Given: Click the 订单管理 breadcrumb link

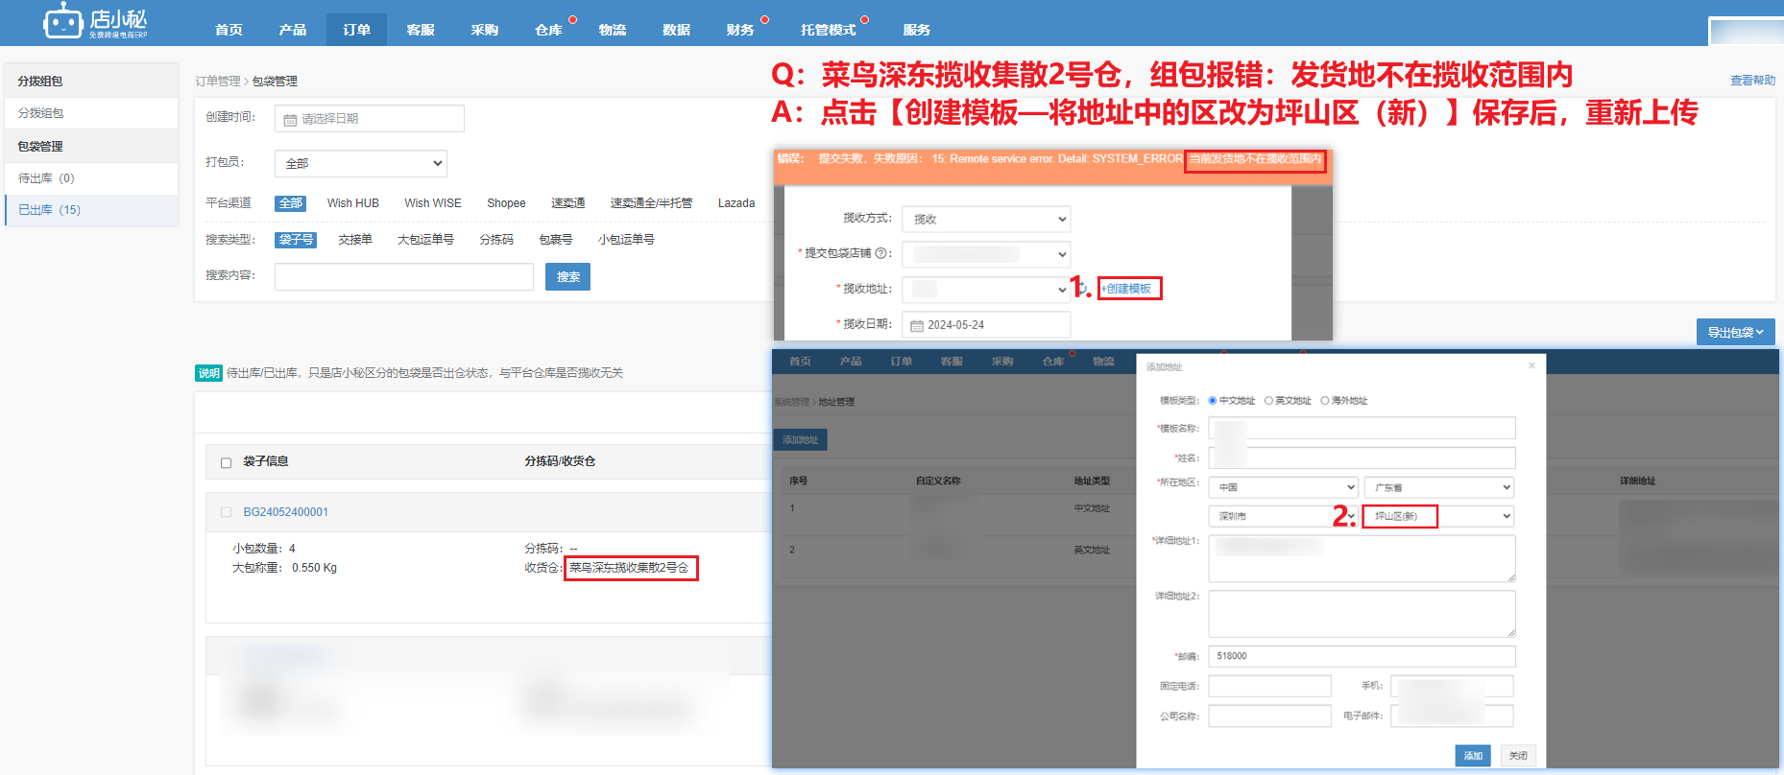Looking at the screenshot, I should click(218, 82).
